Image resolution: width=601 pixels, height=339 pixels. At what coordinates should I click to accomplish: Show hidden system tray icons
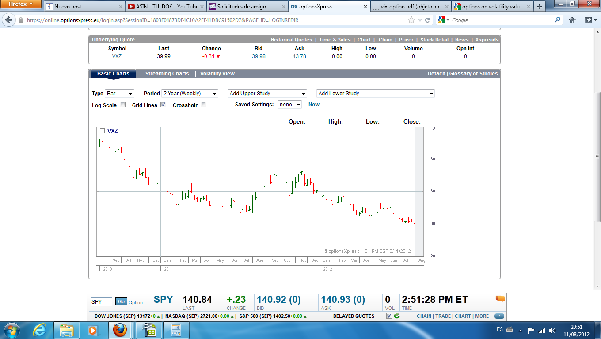(520, 330)
